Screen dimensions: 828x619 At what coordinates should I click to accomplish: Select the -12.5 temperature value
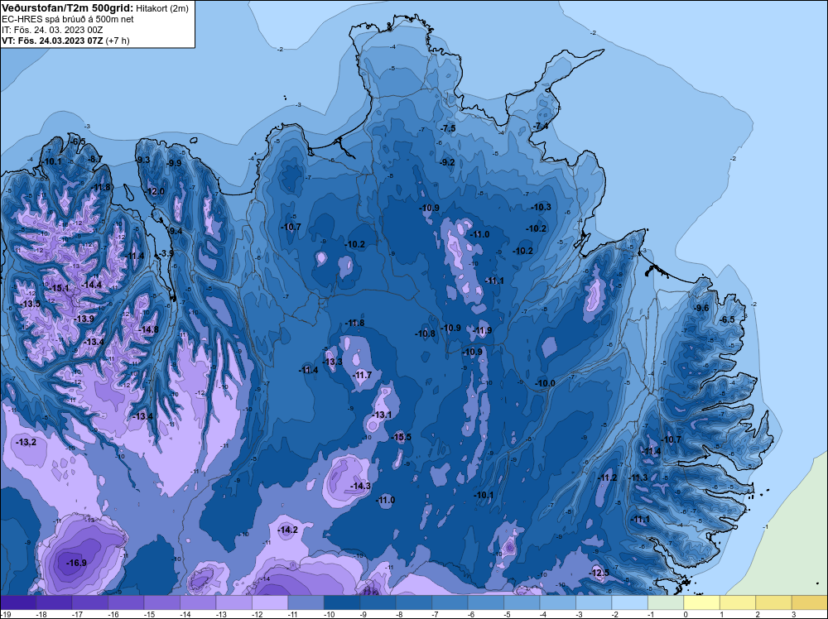(x=599, y=573)
